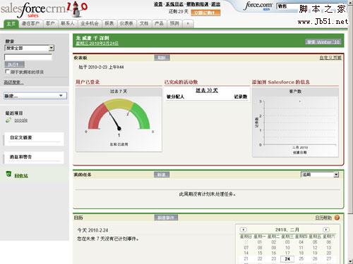
Task: Open the recent item pencil icon
Action: (x=8, y=120)
